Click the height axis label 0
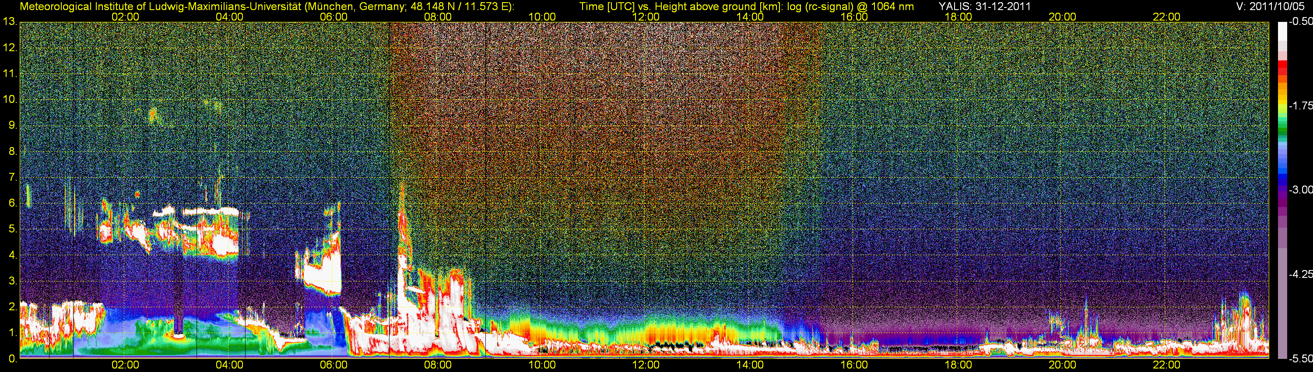This screenshot has width=1313, height=372. tap(12, 359)
